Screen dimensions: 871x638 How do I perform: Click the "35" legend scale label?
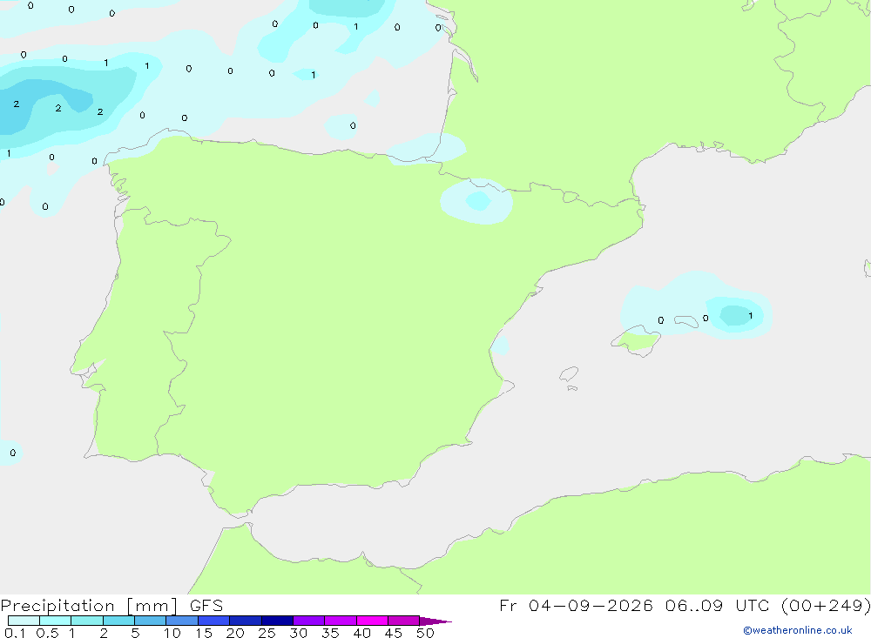330,633
